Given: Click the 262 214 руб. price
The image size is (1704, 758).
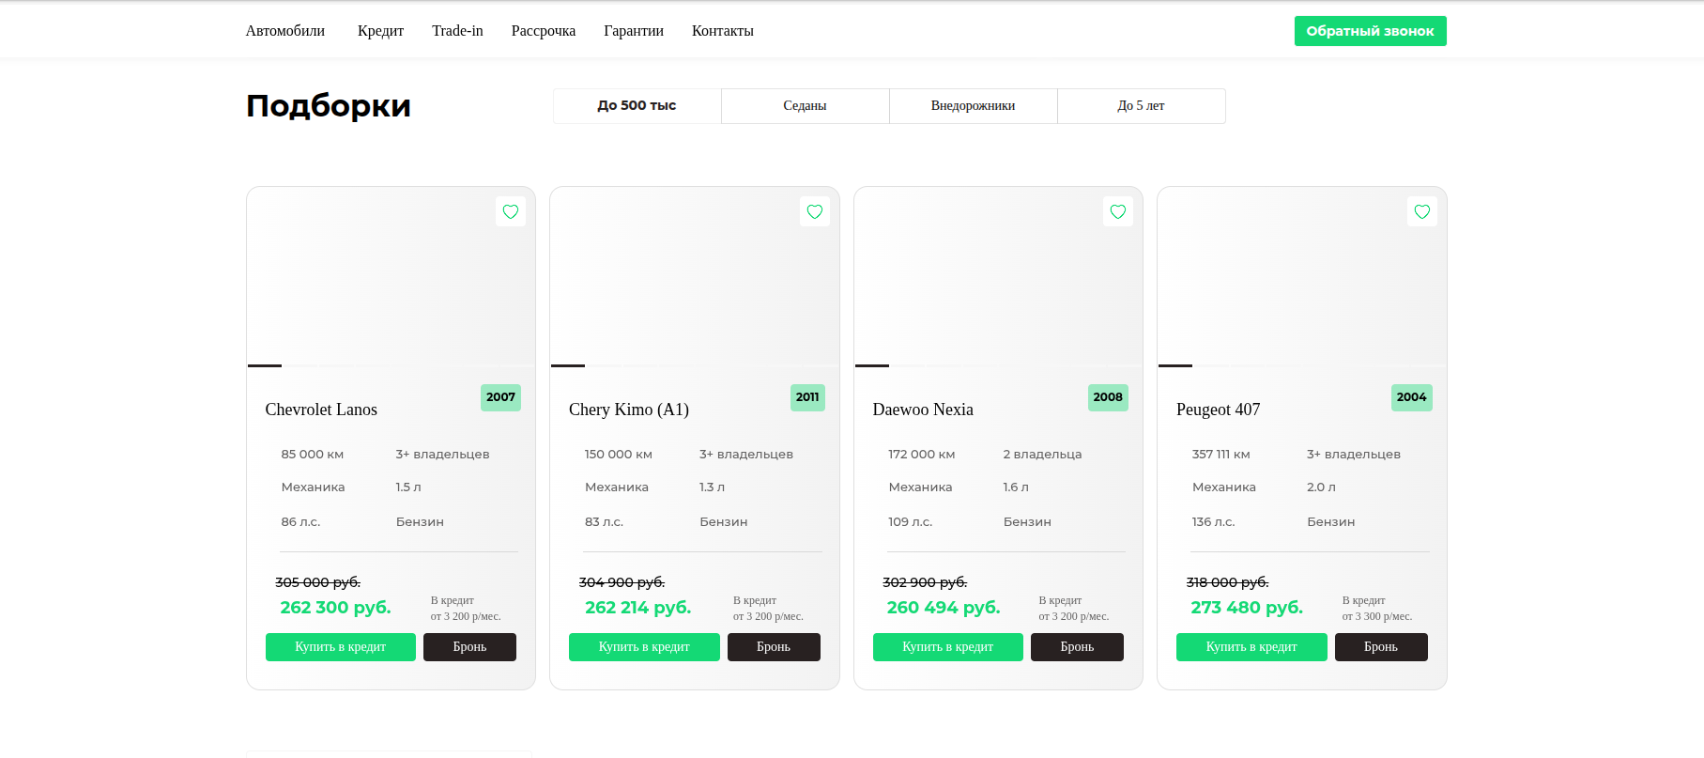Looking at the screenshot, I should 638,608.
